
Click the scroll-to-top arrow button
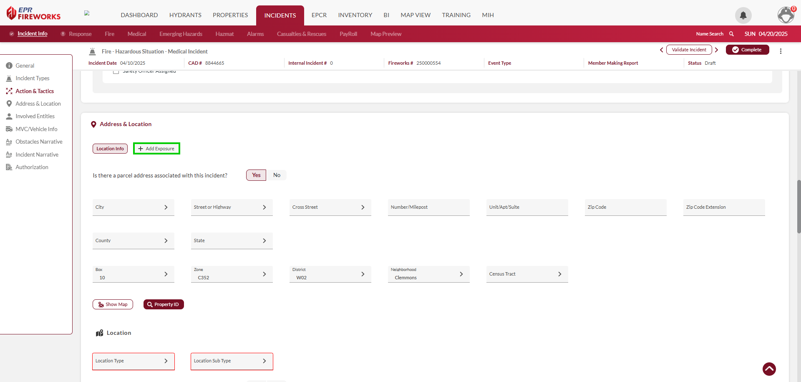(769, 369)
